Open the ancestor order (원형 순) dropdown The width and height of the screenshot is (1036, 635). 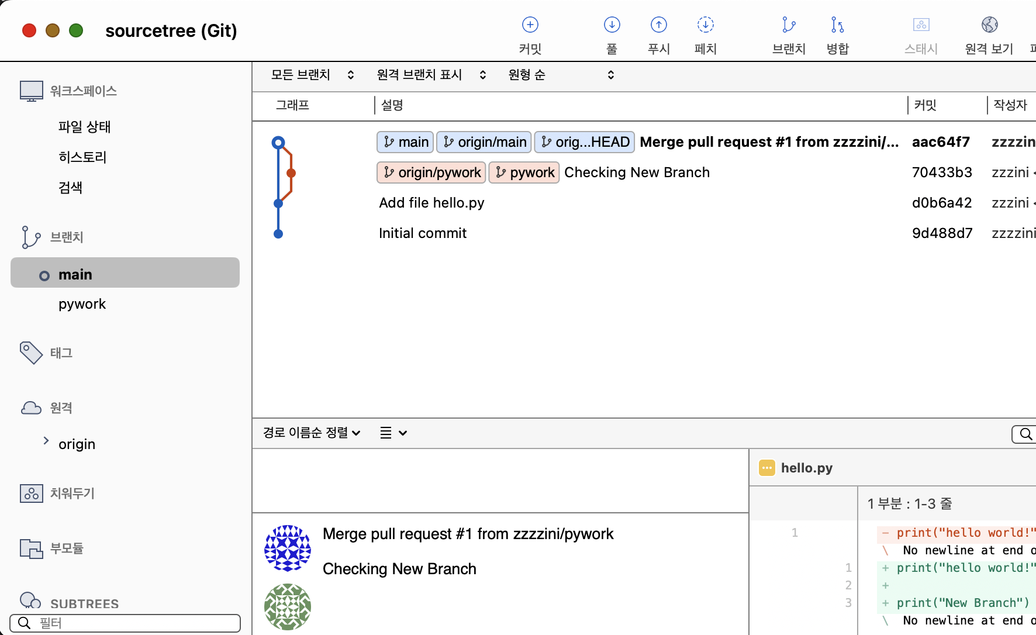pyautogui.click(x=561, y=75)
